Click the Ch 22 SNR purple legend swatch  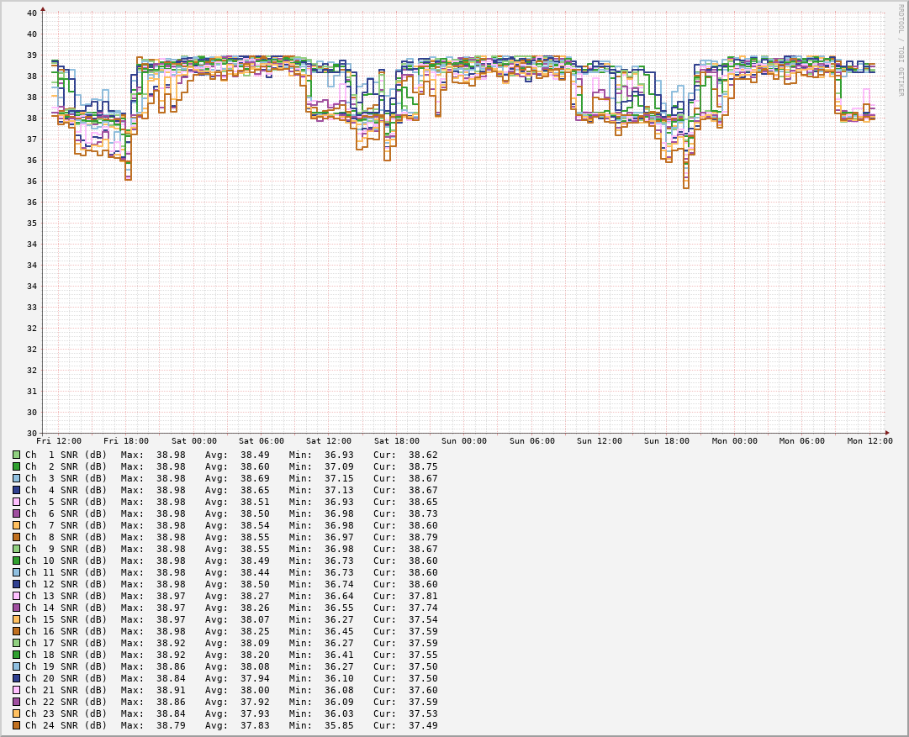[x=16, y=702]
